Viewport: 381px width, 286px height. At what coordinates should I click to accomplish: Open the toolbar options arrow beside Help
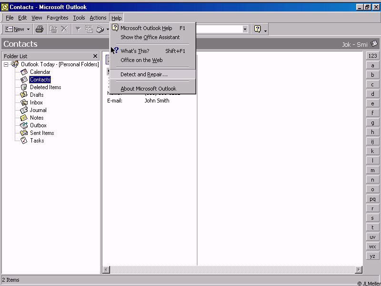point(265,31)
